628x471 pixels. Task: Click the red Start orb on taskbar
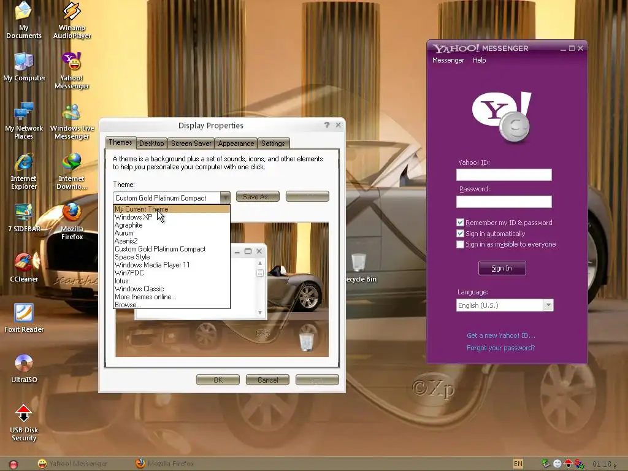tap(13, 464)
